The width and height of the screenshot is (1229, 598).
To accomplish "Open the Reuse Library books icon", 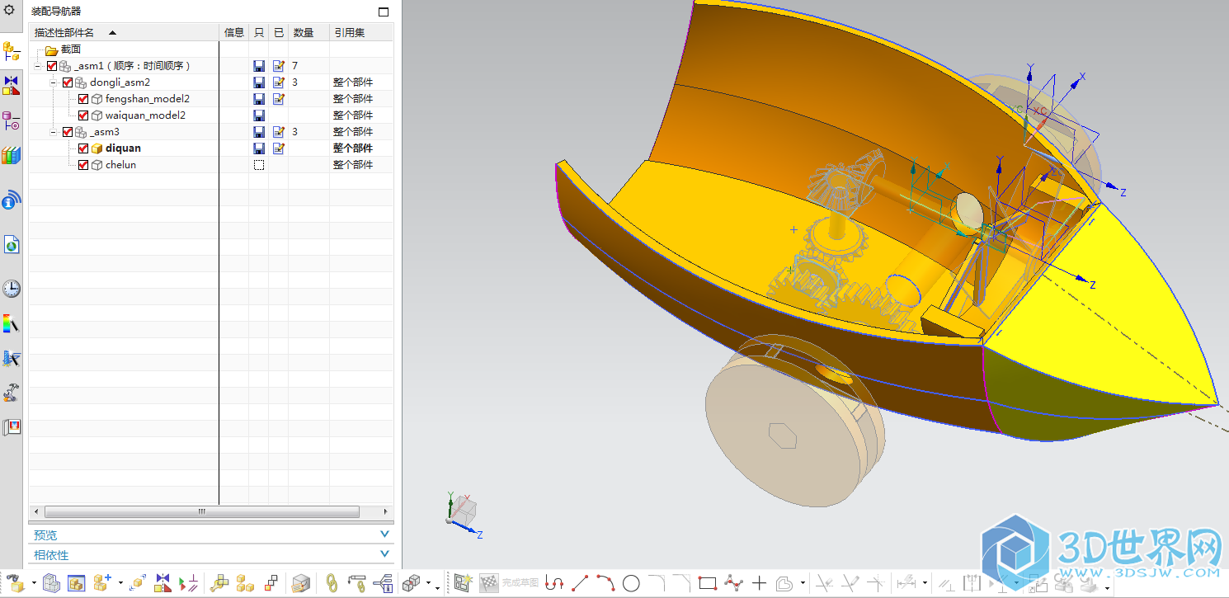I will [12, 155].
